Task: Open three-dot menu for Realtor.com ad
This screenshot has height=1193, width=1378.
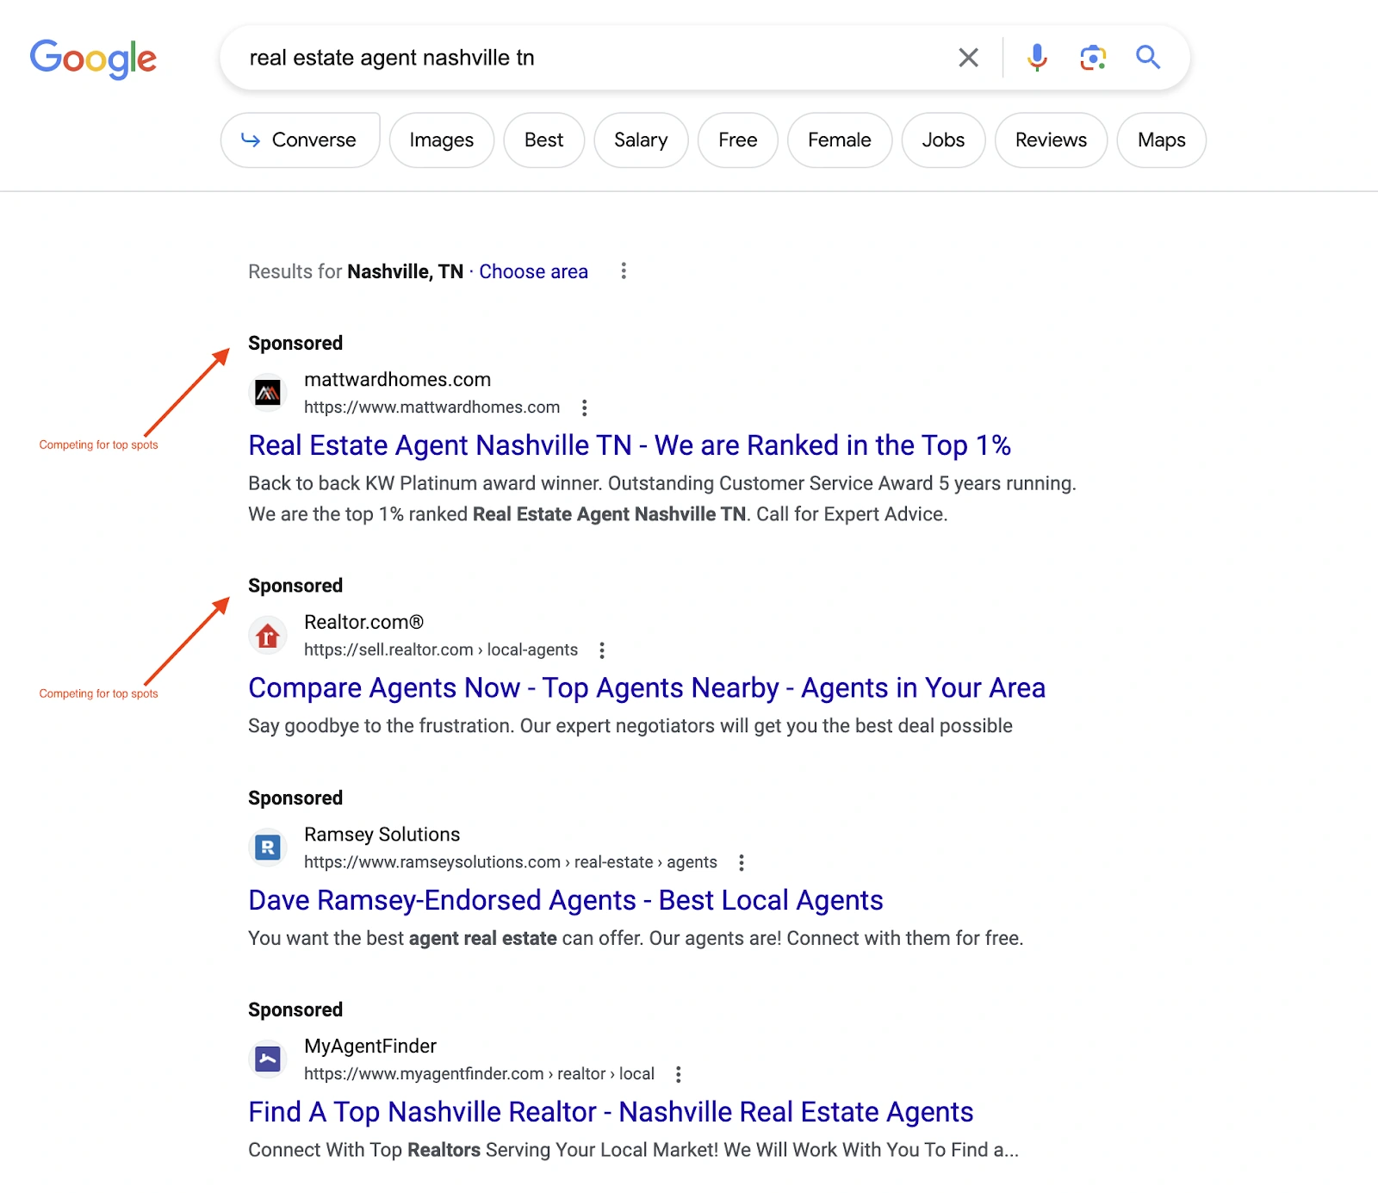Action: tap(602, 650)
